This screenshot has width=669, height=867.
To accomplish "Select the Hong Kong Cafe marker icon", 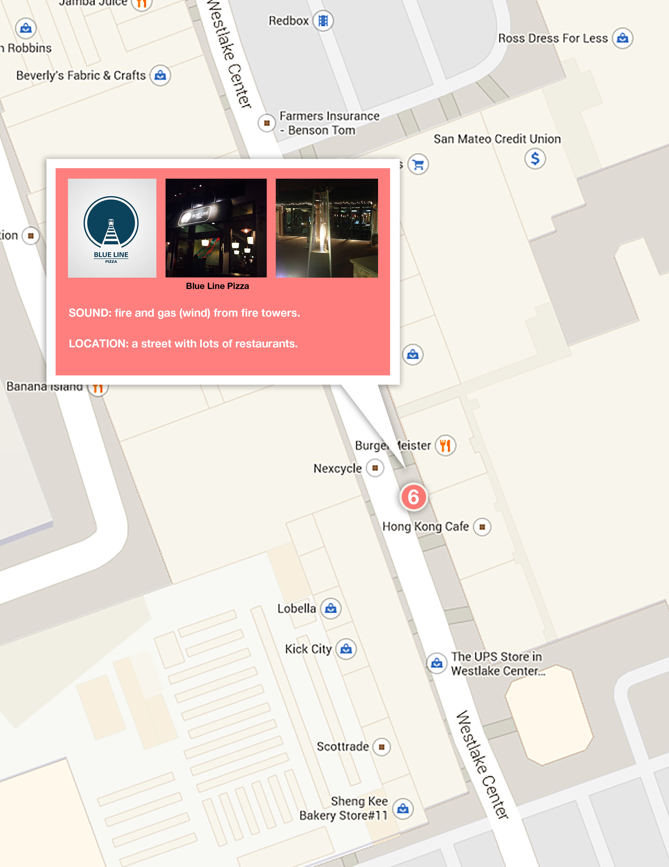I will (x=482, y=527).
